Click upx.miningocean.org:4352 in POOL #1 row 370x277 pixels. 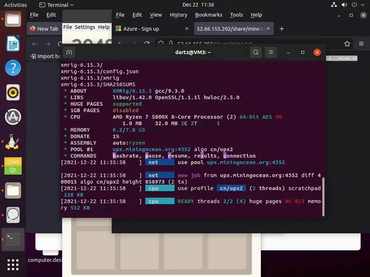click(x=151, y=149)
